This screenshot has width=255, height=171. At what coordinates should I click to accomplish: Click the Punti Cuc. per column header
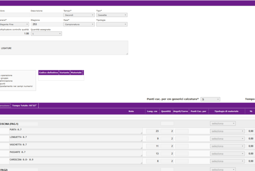coord(198,111)
